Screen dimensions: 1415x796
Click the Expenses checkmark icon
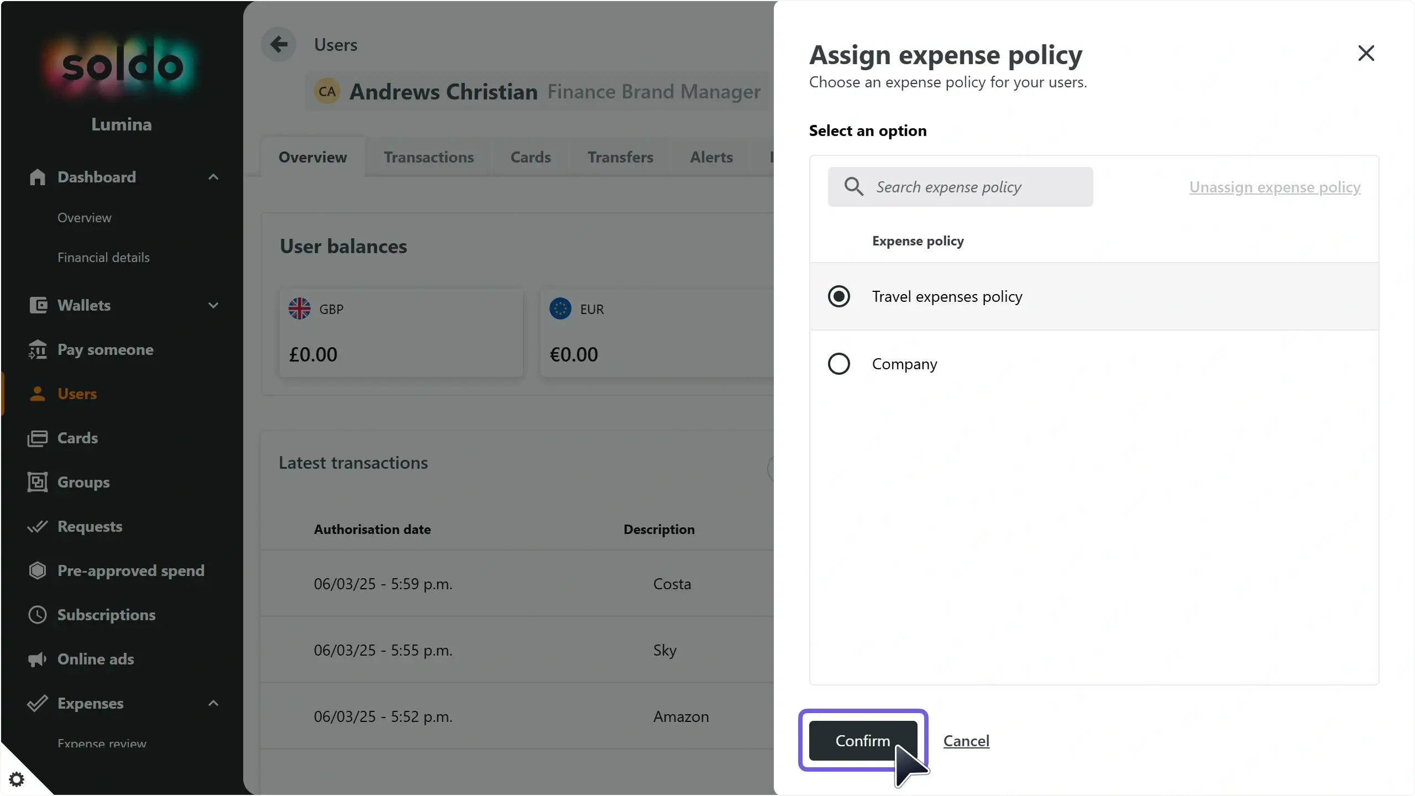38,703
